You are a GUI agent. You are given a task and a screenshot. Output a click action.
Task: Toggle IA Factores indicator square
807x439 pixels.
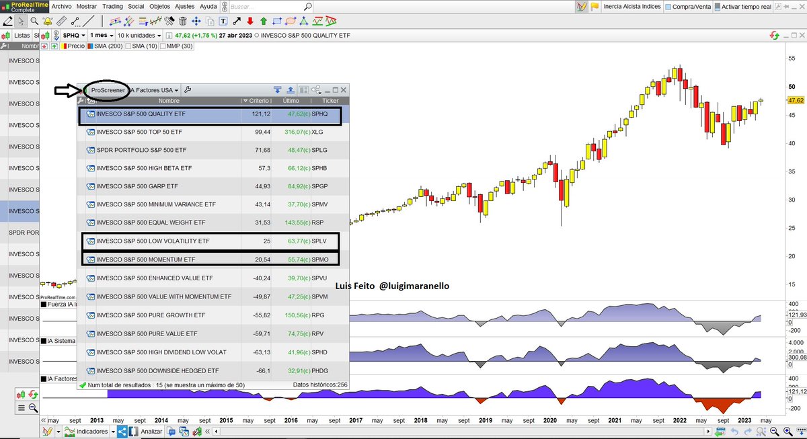[44, 379]
